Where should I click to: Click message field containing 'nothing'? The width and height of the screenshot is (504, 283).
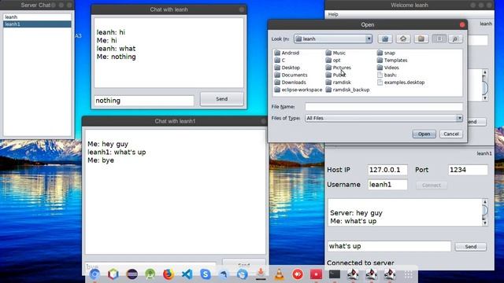(x=144, y=101)
